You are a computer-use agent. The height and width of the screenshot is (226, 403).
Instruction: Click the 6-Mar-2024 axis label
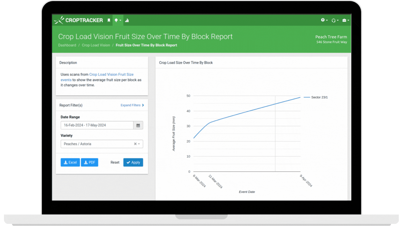coord(199,181)
